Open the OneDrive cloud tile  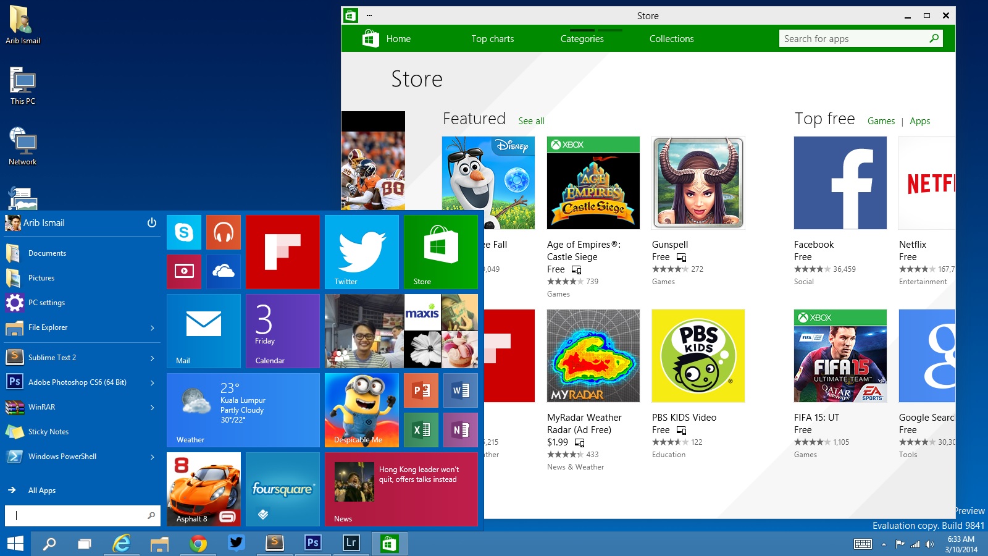coord(224,272)
